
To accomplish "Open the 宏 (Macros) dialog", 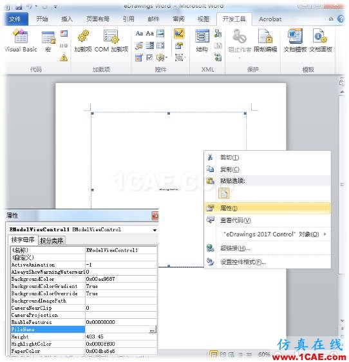I will click(x=48, y=42).
